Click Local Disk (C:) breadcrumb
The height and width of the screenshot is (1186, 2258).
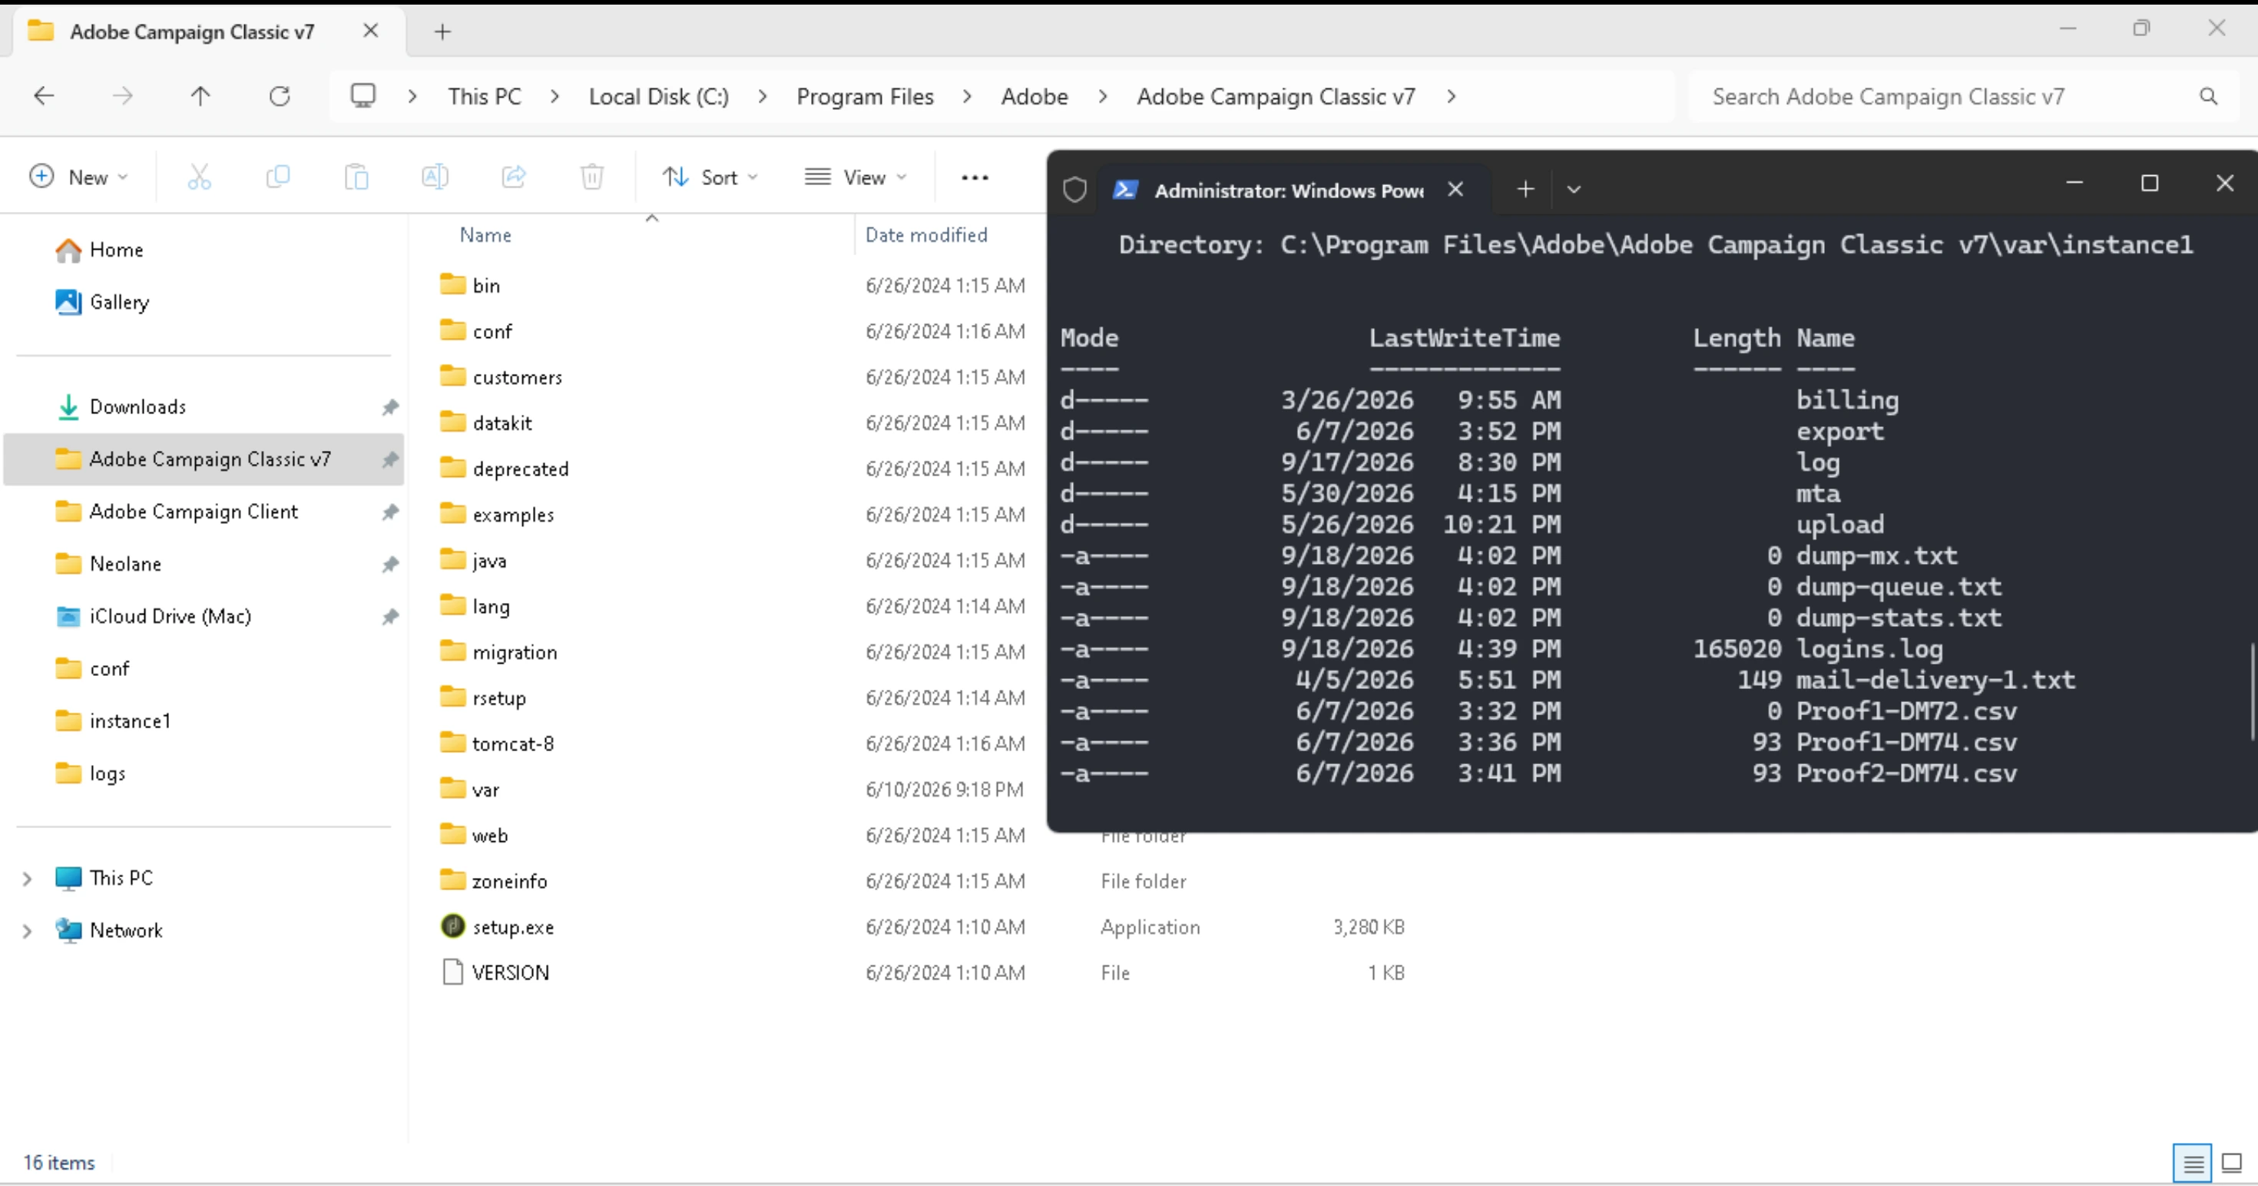pos(658,97)
